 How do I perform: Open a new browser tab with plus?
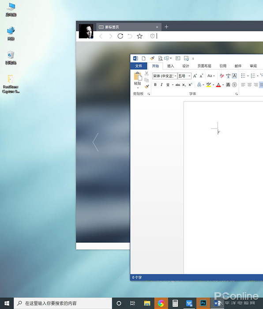point(166,27)
